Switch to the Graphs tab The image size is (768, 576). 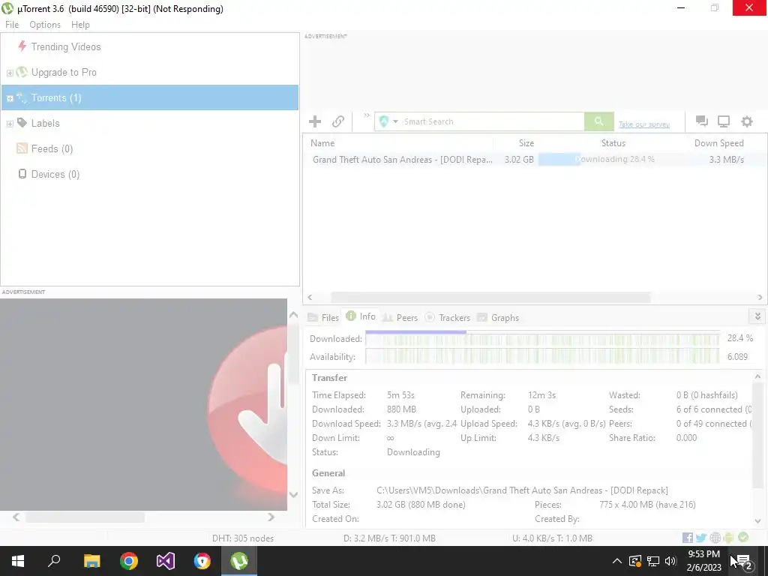498,318
